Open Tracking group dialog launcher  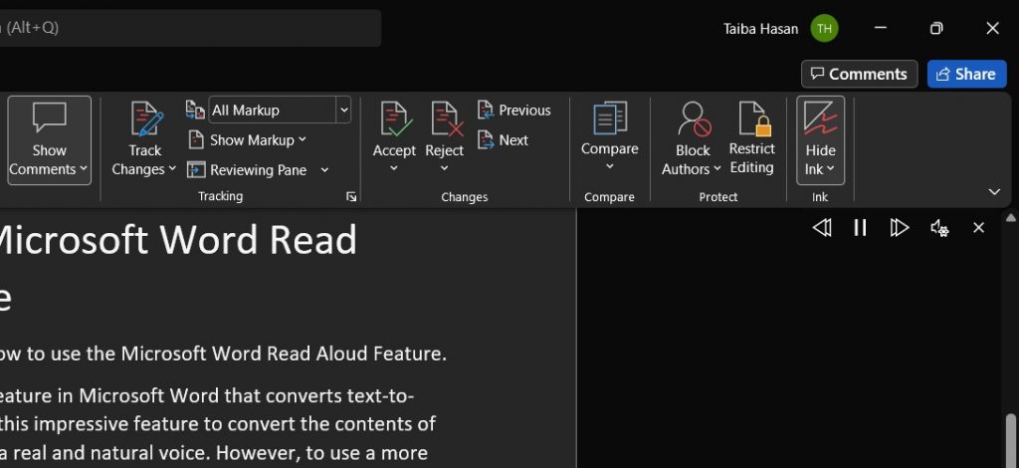click(x=351, y=197)
